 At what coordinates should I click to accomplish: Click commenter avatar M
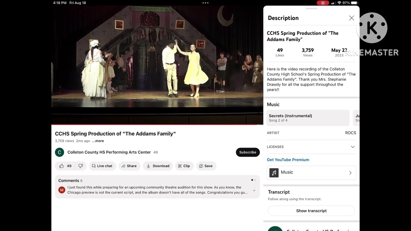pyautogui.click(x=62, y=190)
